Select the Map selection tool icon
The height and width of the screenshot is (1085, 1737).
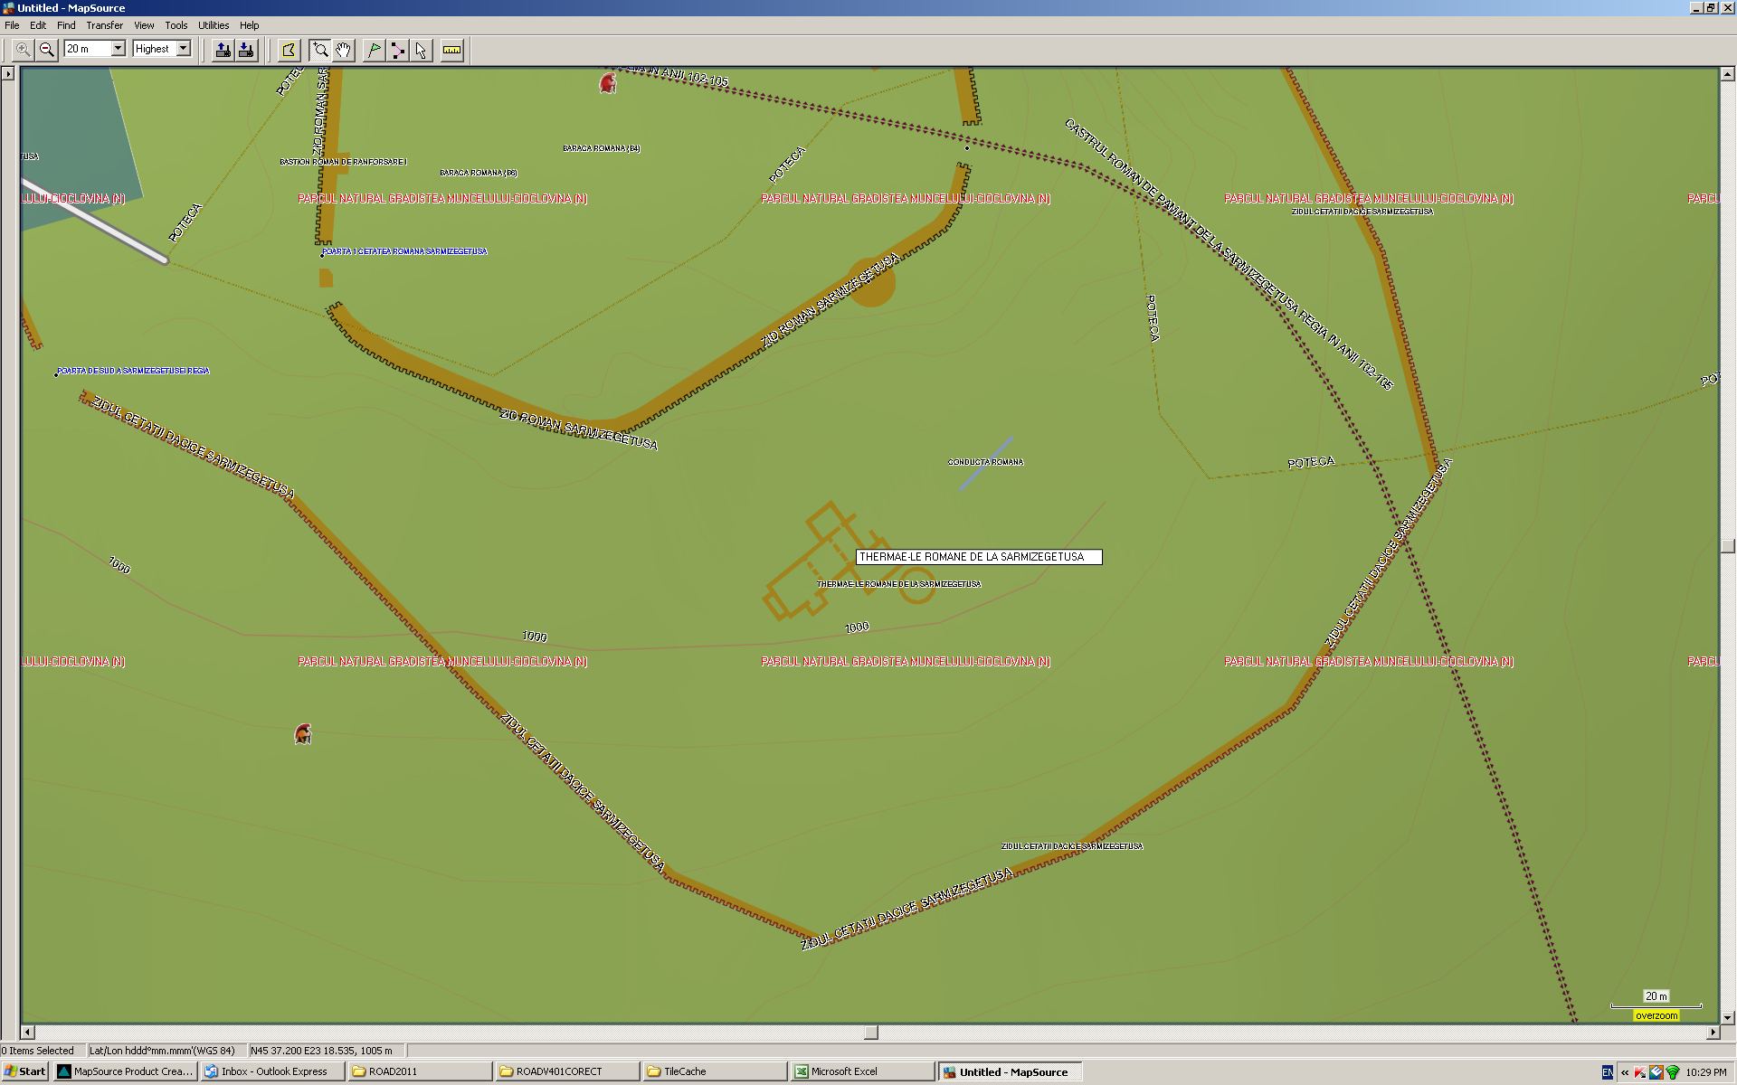point(289,50)
